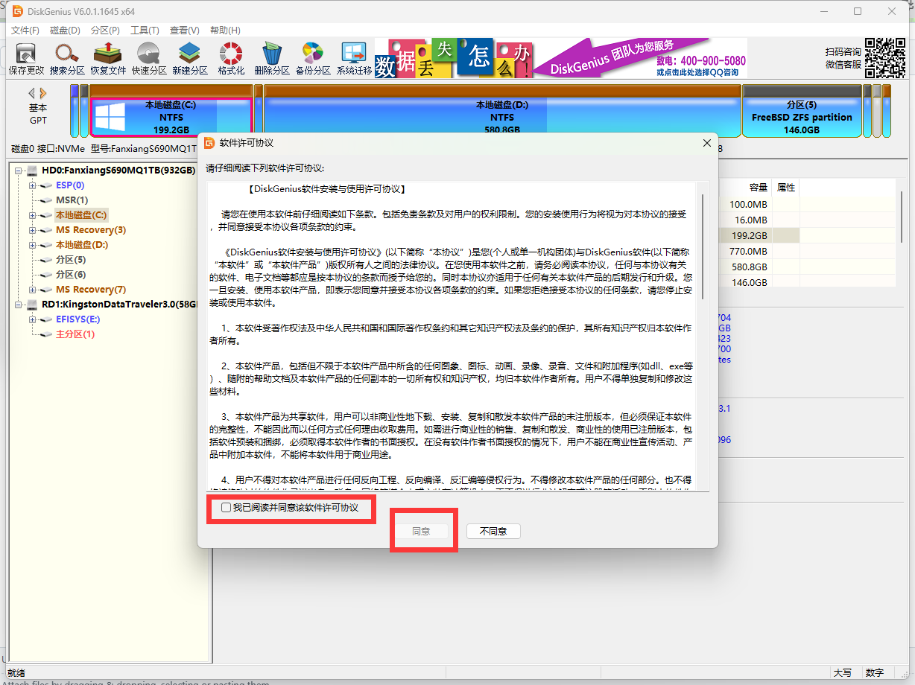Check the agree-to-license (我已阅读并同意) checkbox
The image size is (915, 685).
tap(226, 508)
